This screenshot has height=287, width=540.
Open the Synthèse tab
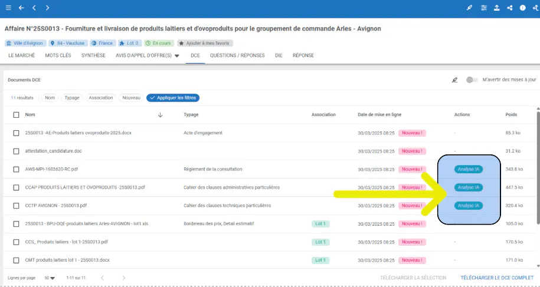coord(93,55)
